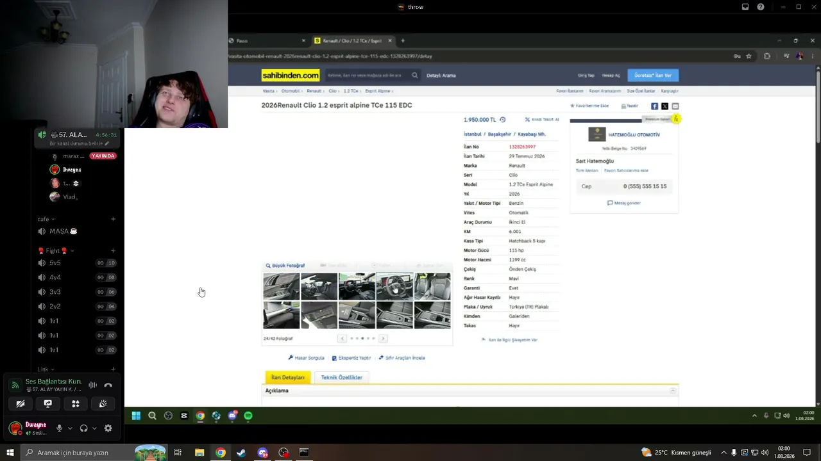Open the steering wheel photo thumbnail

(394, 286)
